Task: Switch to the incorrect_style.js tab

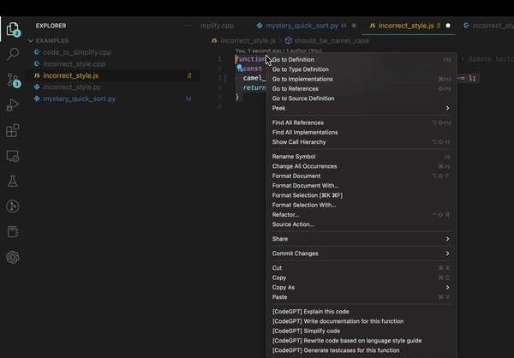Action: [409, 26]
